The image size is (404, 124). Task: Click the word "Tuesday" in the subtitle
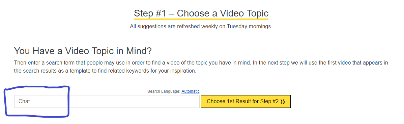[x=237, y=27]
